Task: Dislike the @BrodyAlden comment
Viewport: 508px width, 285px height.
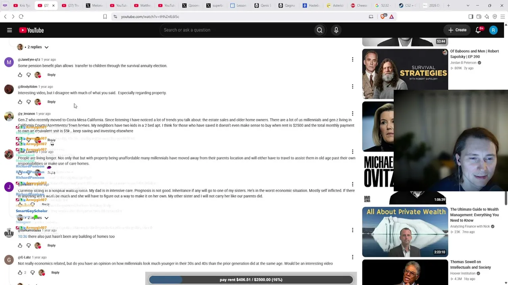Action: 29,102
